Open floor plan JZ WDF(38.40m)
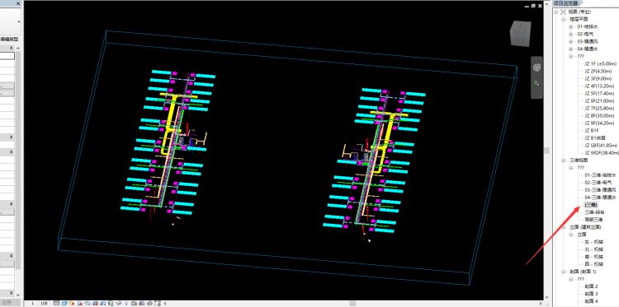 click(x=601, y=153)
